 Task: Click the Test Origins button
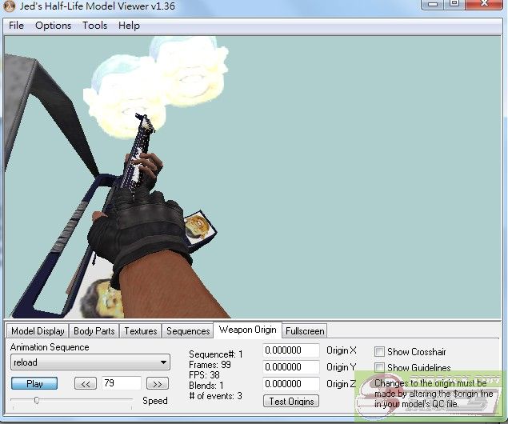click(x=292, y=402)
